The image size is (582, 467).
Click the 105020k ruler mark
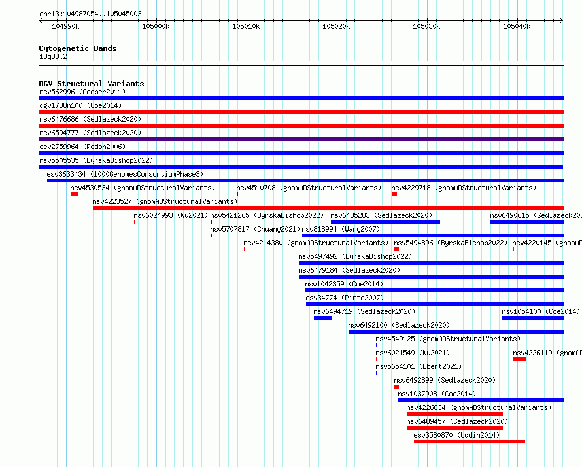336,26
